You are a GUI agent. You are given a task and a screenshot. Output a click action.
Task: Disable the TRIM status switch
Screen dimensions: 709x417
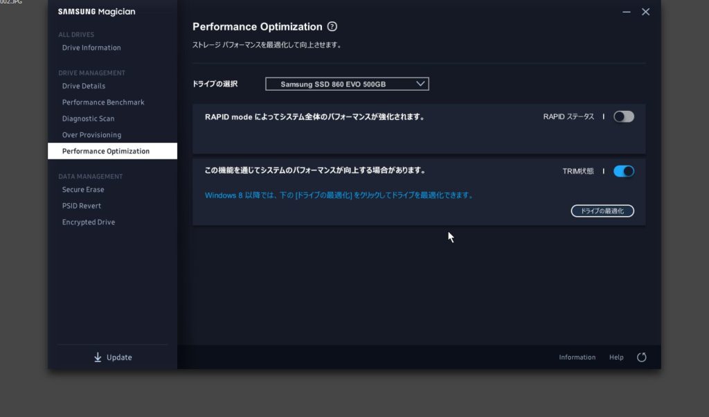tap(624, 171)
